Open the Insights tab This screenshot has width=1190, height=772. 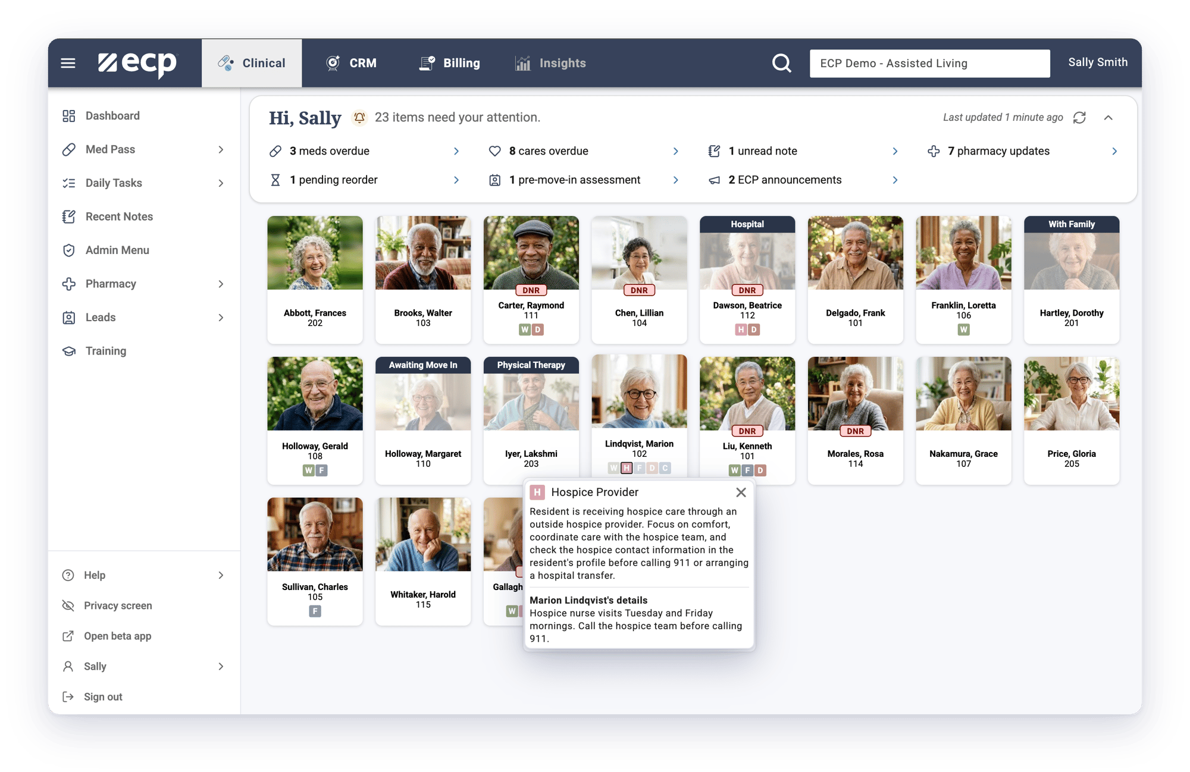click(550, 63)
